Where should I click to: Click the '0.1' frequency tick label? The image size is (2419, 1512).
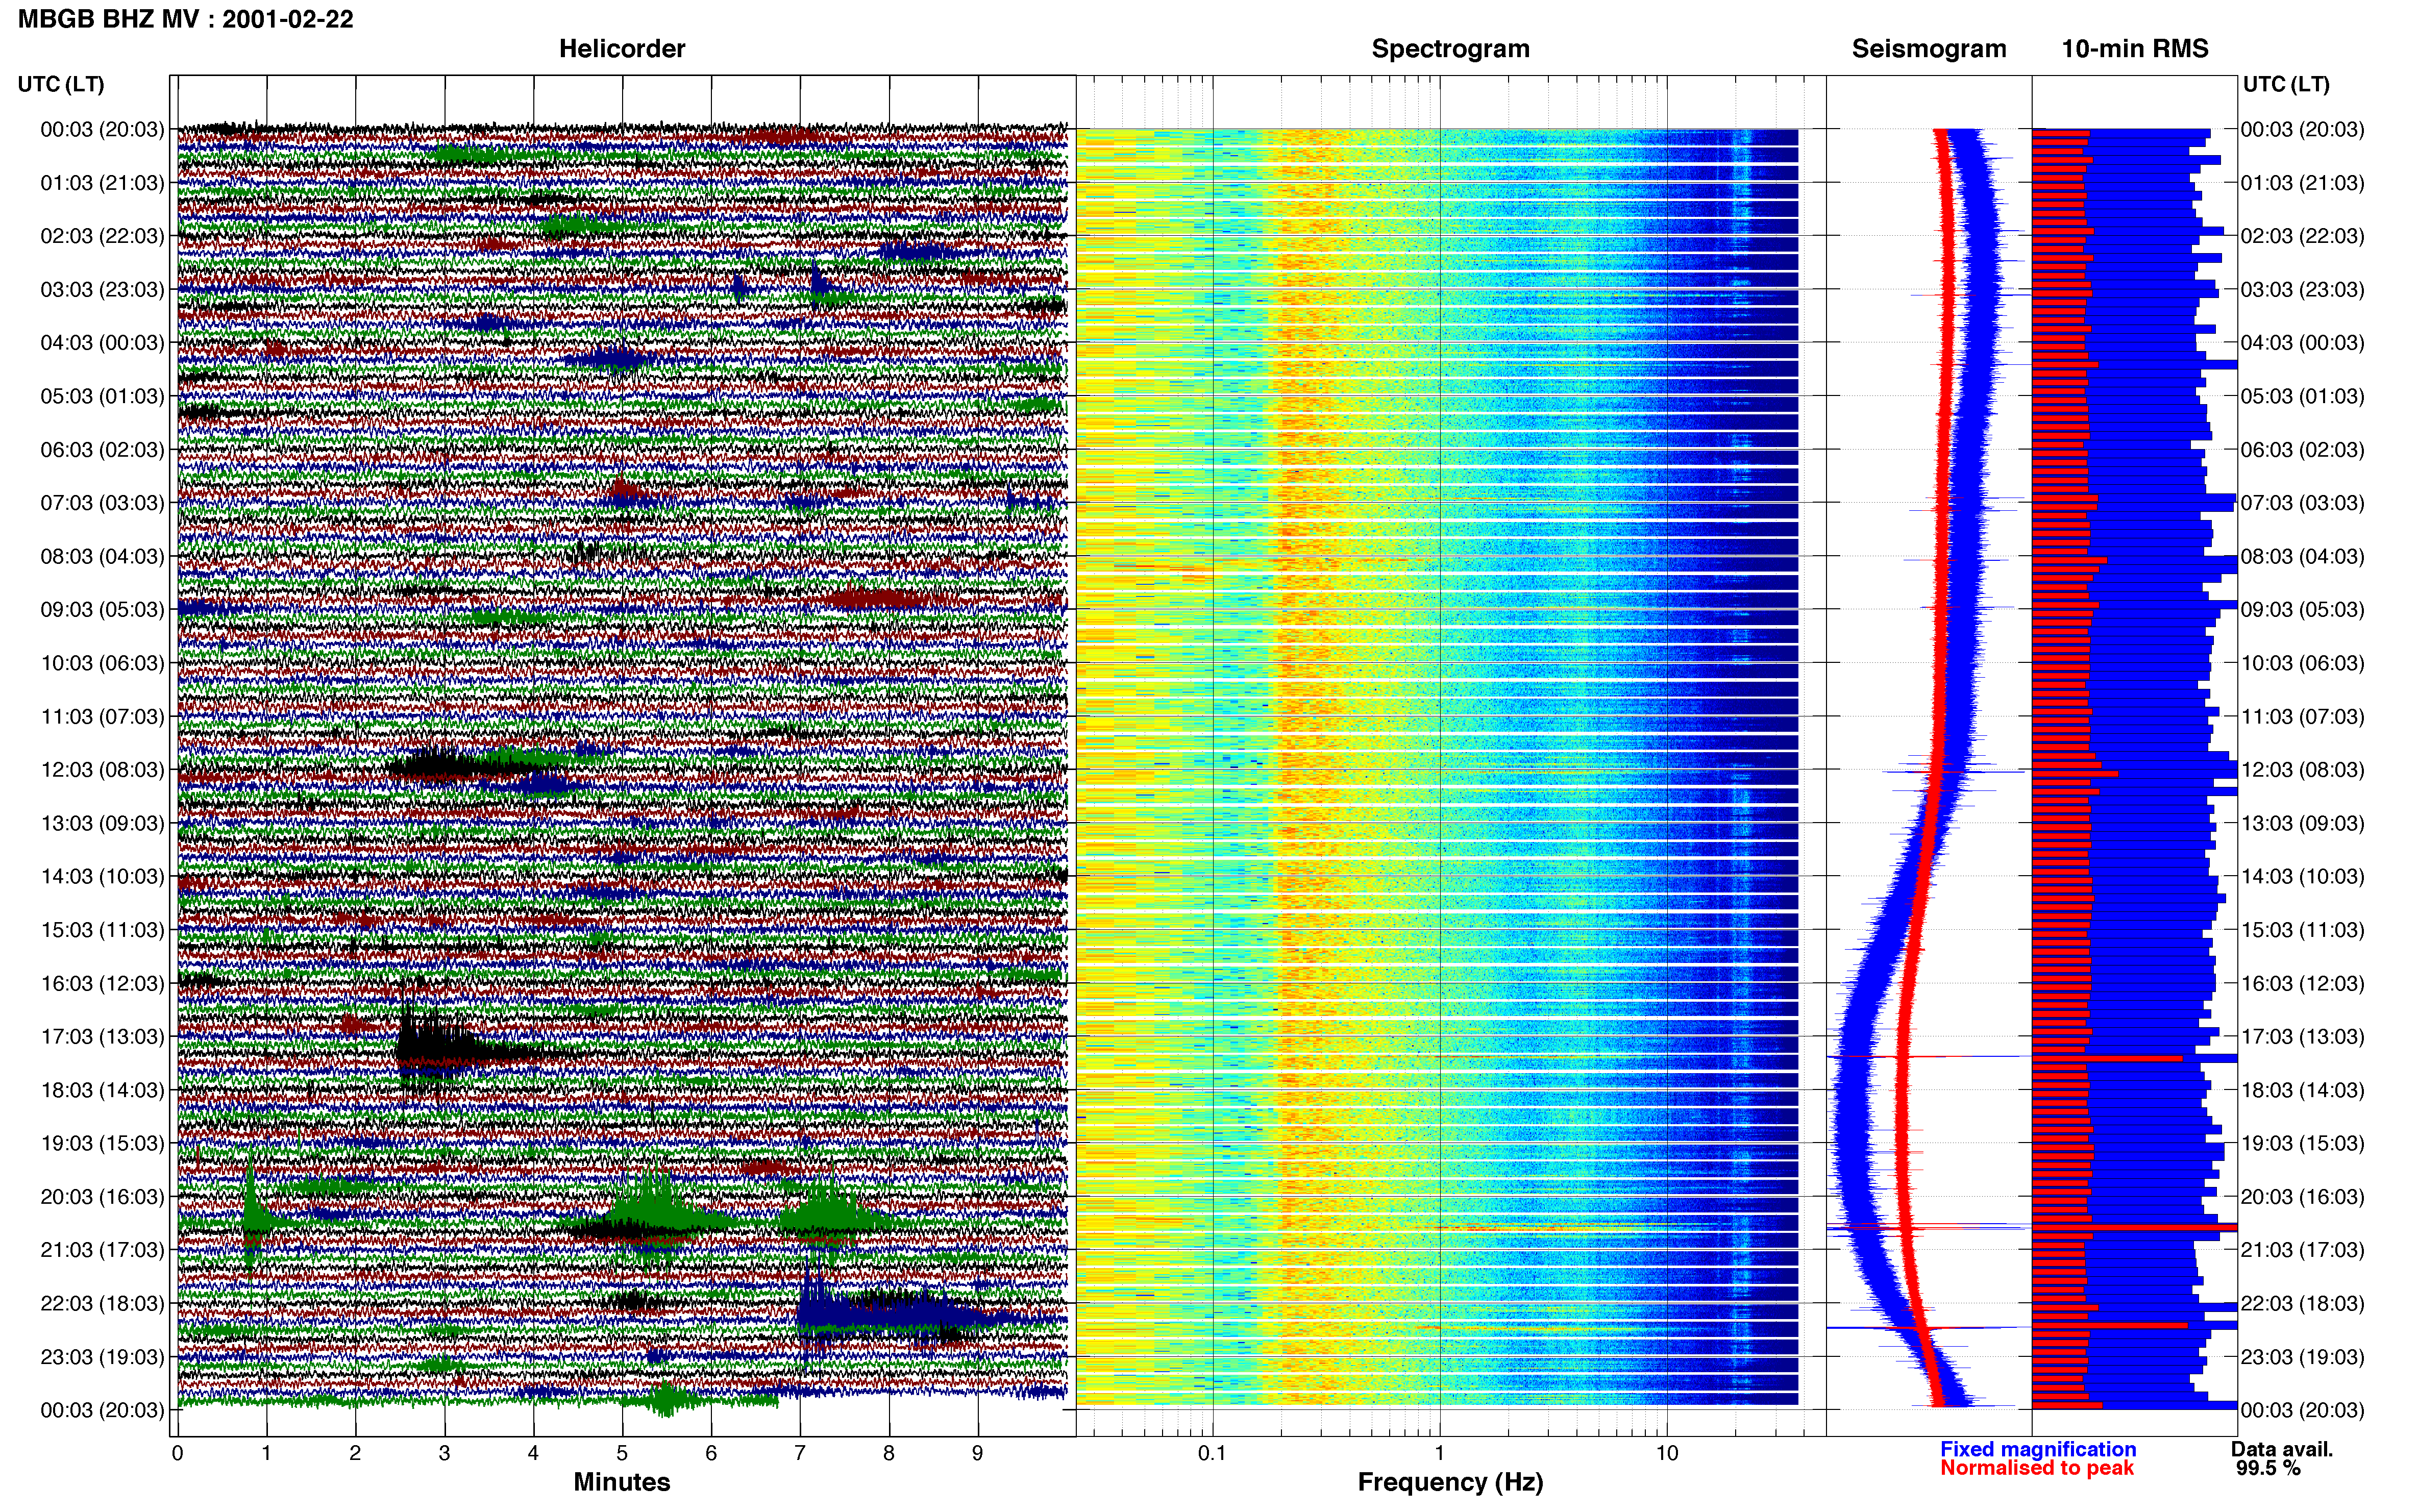click(1212, 1454)
